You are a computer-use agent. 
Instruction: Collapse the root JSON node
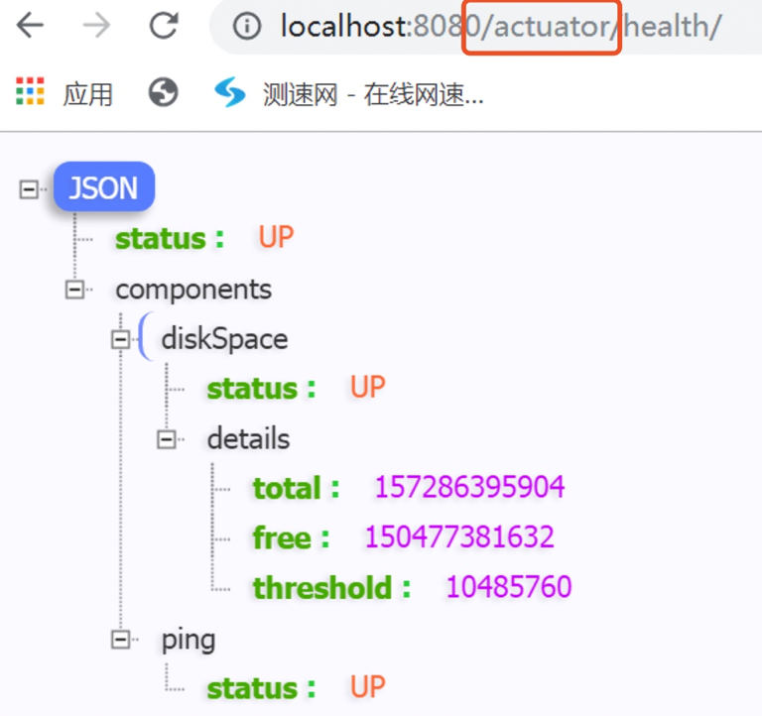pyautogui.click(x=29, y=189)
